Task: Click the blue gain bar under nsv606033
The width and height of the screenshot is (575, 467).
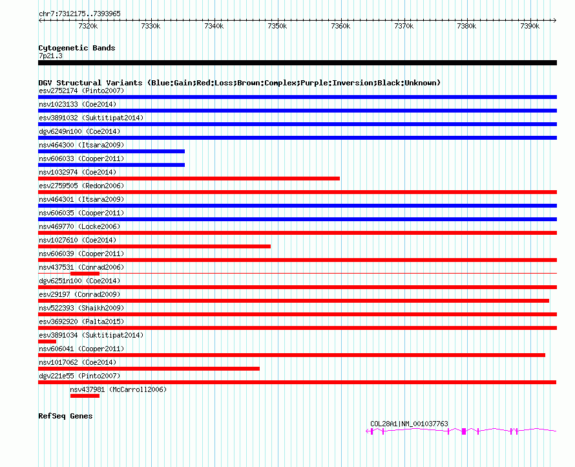Action: (112, 165)
